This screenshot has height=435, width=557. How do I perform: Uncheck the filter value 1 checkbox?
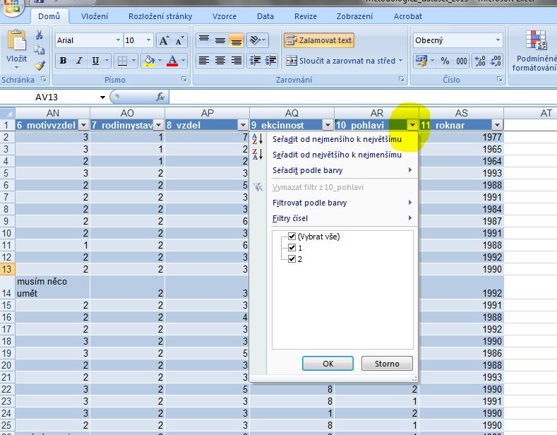292,248
